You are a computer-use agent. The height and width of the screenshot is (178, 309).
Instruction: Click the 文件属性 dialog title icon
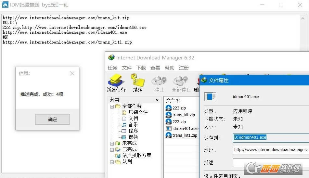[x=204, y=80]
